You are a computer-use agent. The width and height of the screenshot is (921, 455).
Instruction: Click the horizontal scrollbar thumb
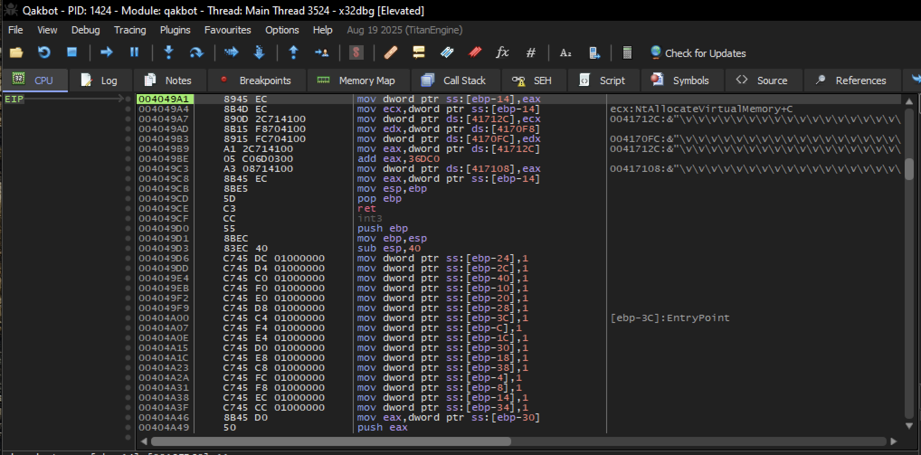(x=331, y=441)
